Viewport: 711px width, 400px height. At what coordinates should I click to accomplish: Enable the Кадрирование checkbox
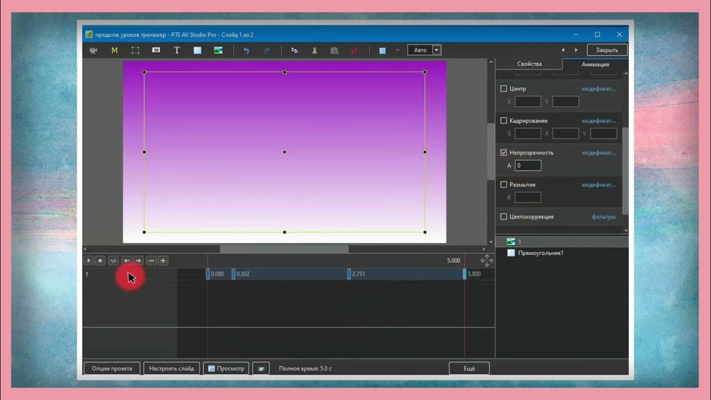(x=504, y=121)
